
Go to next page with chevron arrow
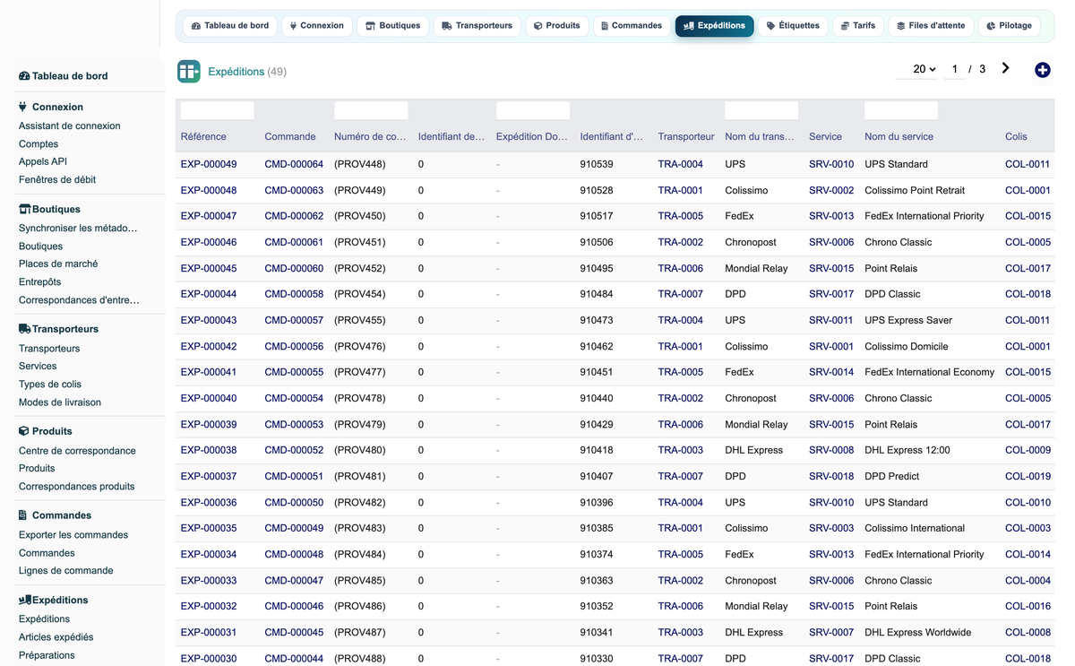1005,68
